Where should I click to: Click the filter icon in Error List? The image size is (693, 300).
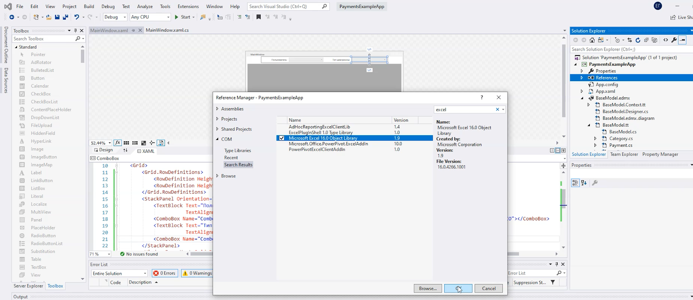point(553,282)
